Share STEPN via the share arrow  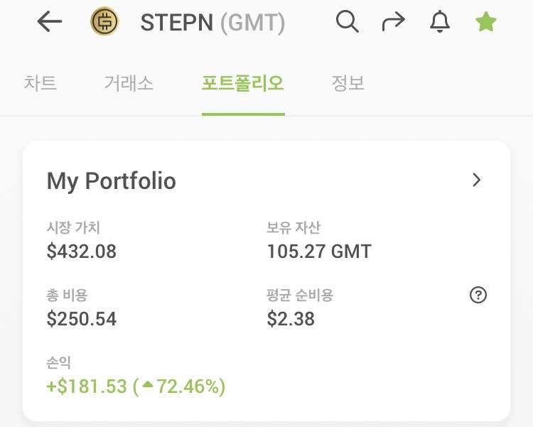point(393,22)
